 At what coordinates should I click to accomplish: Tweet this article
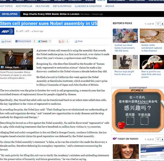(x=42, y=41)
